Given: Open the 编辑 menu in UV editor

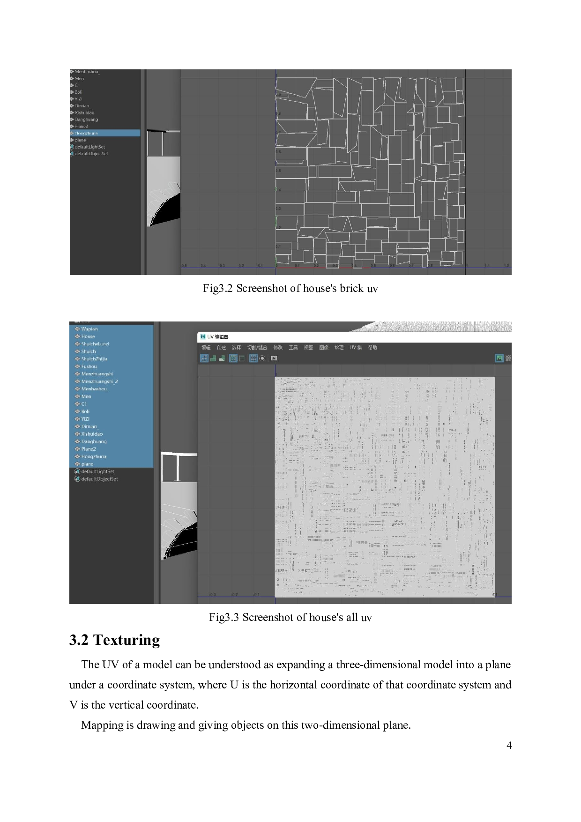Looking at the screenshot, I should click(206, 348).
